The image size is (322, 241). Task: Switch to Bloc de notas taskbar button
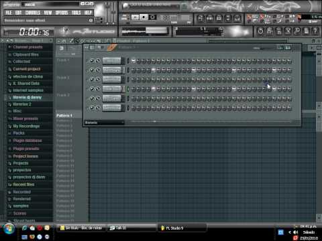[81, 228]
